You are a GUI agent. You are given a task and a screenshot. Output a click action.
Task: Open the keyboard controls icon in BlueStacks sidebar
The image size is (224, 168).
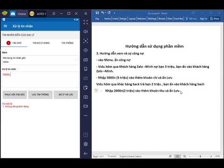pyautogui.click(x=86, y=60)
